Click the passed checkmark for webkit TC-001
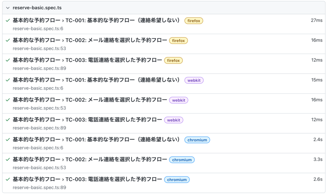 tap(8, 80)
